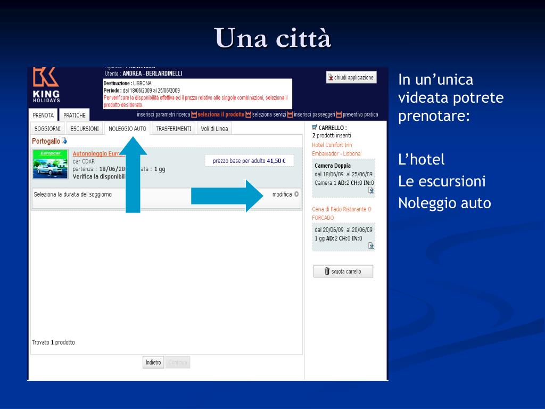545x409 pixels.
Task: Click the car CDAR text
Action: tap(84, 161)
